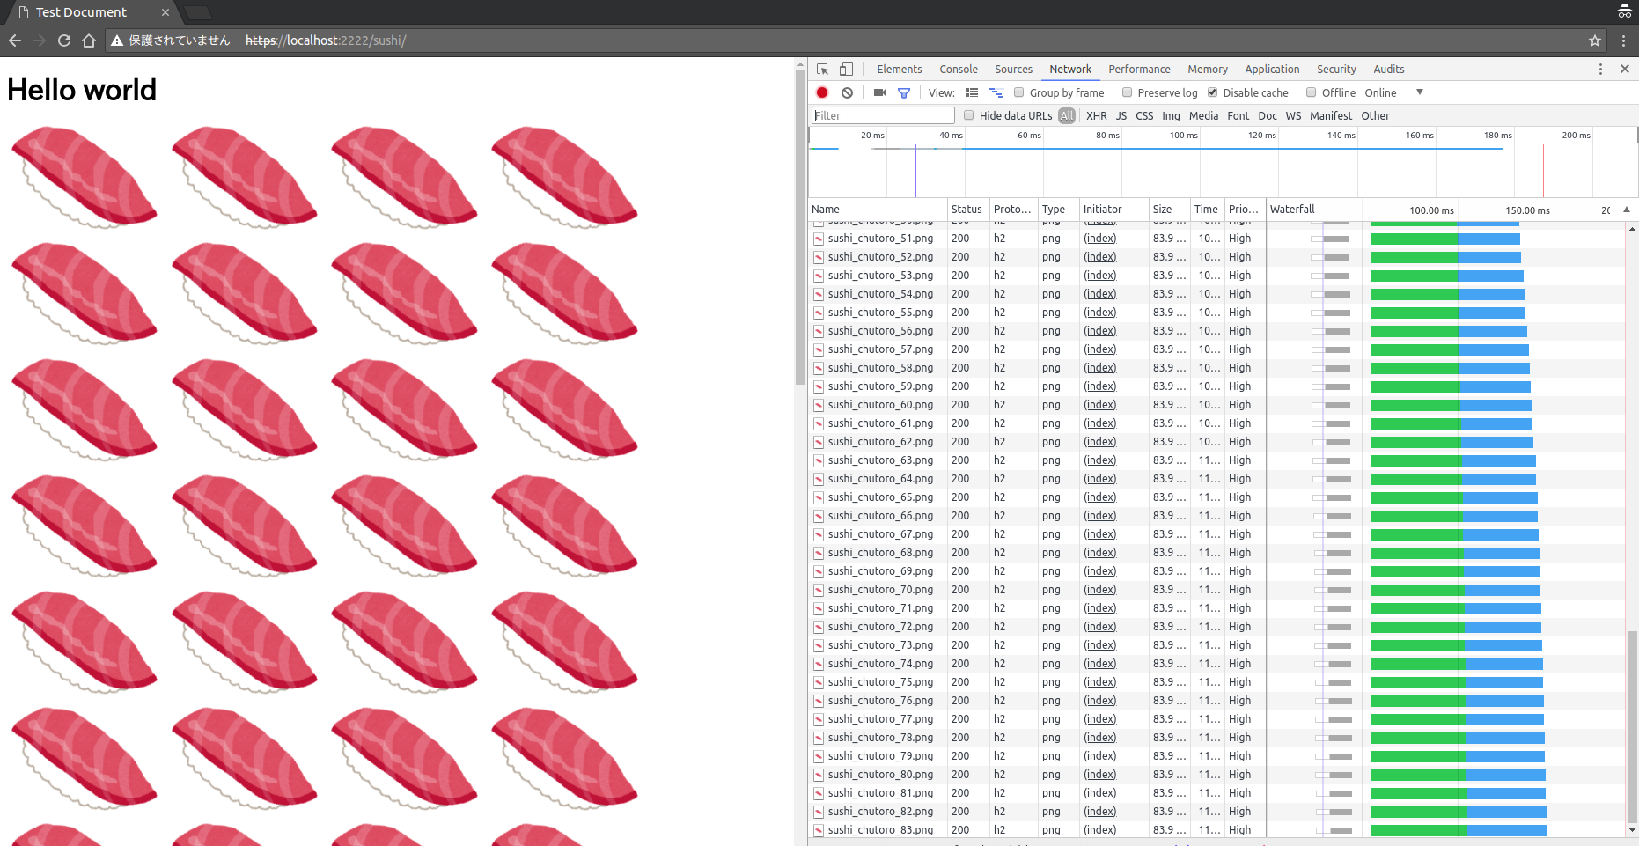The height and width of the screenshot is (846, 1639).
Task: Open DevTools customize three-dot menu
Action: 1600,69
